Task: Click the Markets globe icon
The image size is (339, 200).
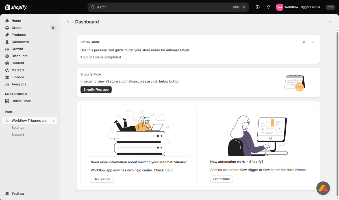Action: [x=7, y=70]
